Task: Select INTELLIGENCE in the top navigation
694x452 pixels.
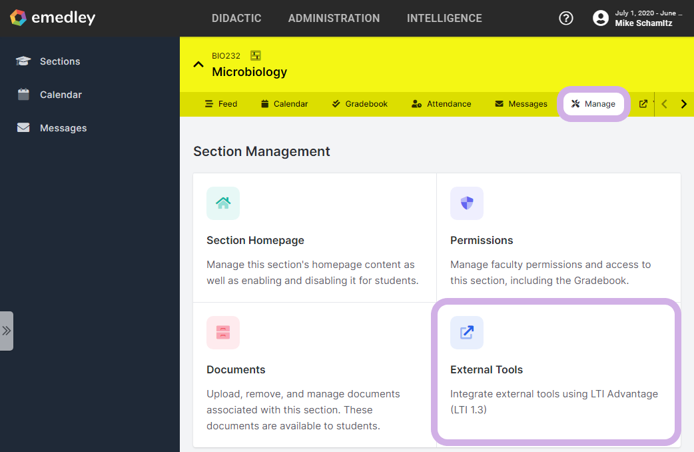Action: pyautogui.click(x=444, y=18)
